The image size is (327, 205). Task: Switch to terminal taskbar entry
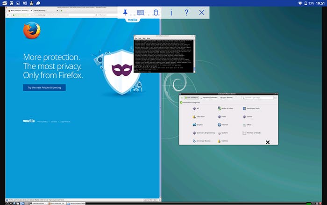pos(38,203)
